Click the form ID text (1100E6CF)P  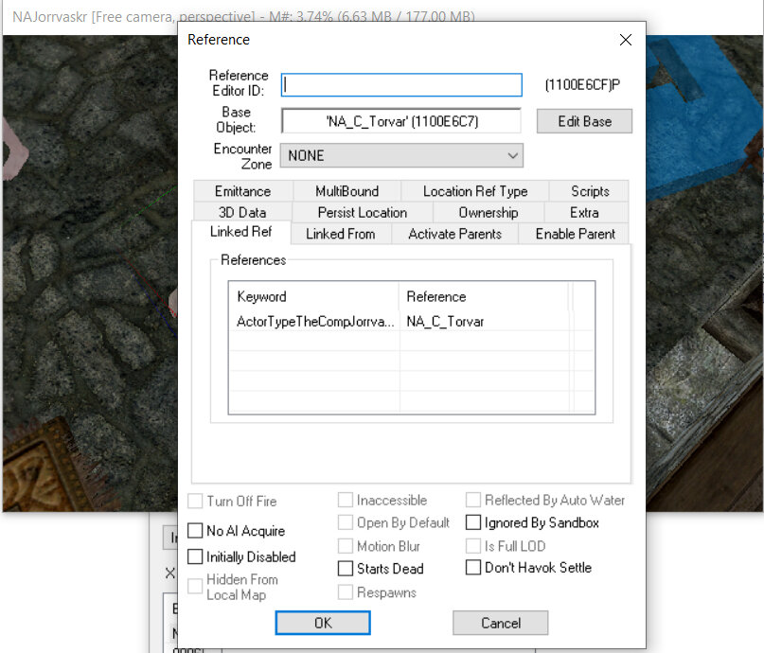582,85
